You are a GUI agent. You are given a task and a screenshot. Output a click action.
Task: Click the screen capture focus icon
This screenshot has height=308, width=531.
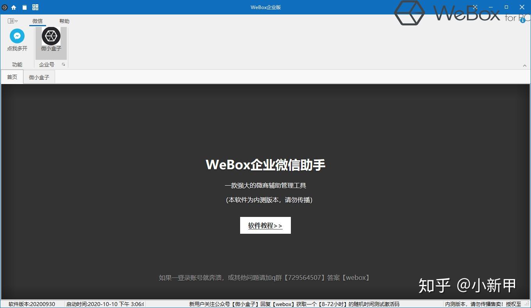click(475, 7)
